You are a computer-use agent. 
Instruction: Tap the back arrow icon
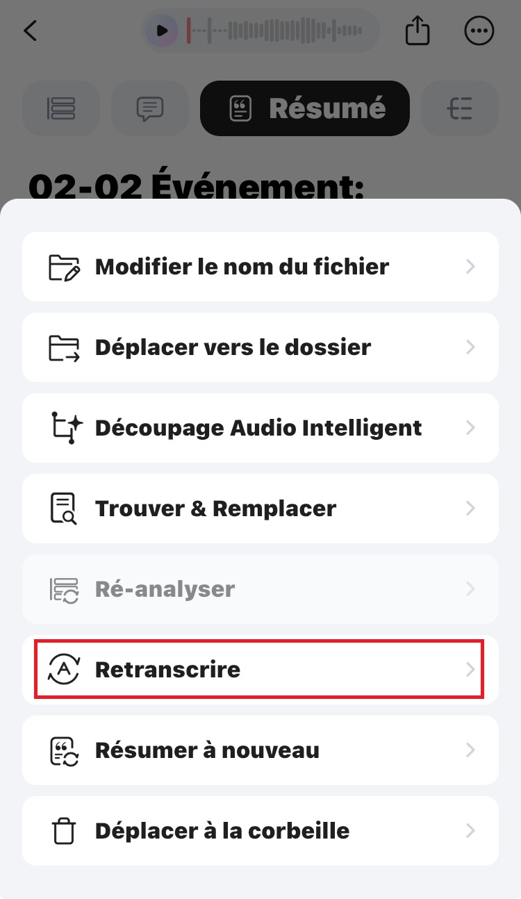[31, 31]
